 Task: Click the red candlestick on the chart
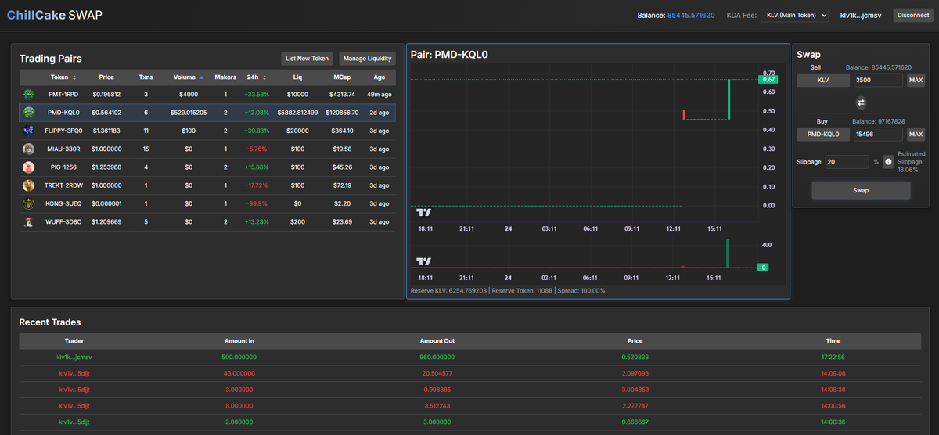click(684, 115)
